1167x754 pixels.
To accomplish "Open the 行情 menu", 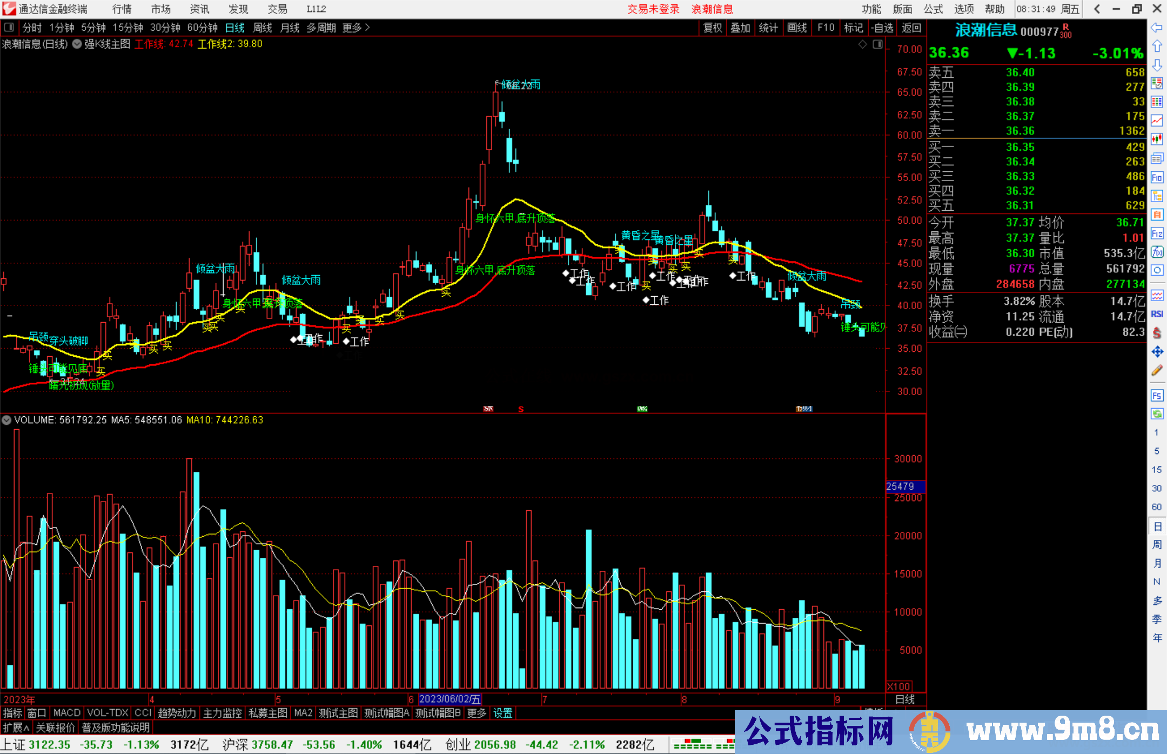I will (x=122, y=9).
